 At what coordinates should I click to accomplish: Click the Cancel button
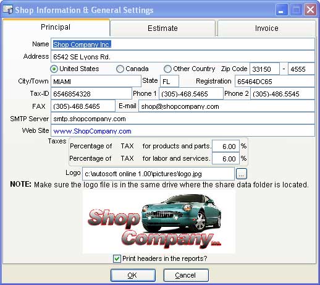pos(186,275)
